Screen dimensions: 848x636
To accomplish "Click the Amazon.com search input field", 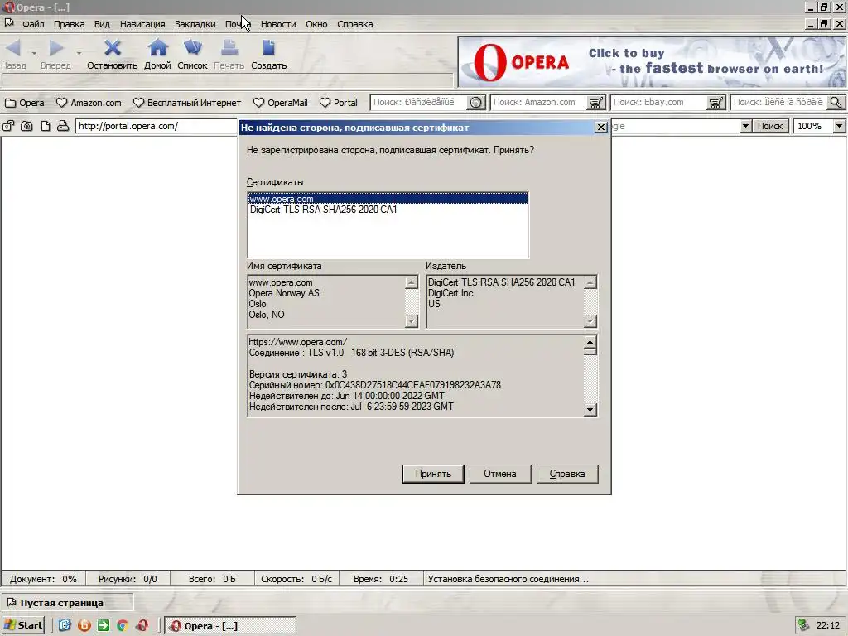I will pyautogui.click(x=539, y=102).
